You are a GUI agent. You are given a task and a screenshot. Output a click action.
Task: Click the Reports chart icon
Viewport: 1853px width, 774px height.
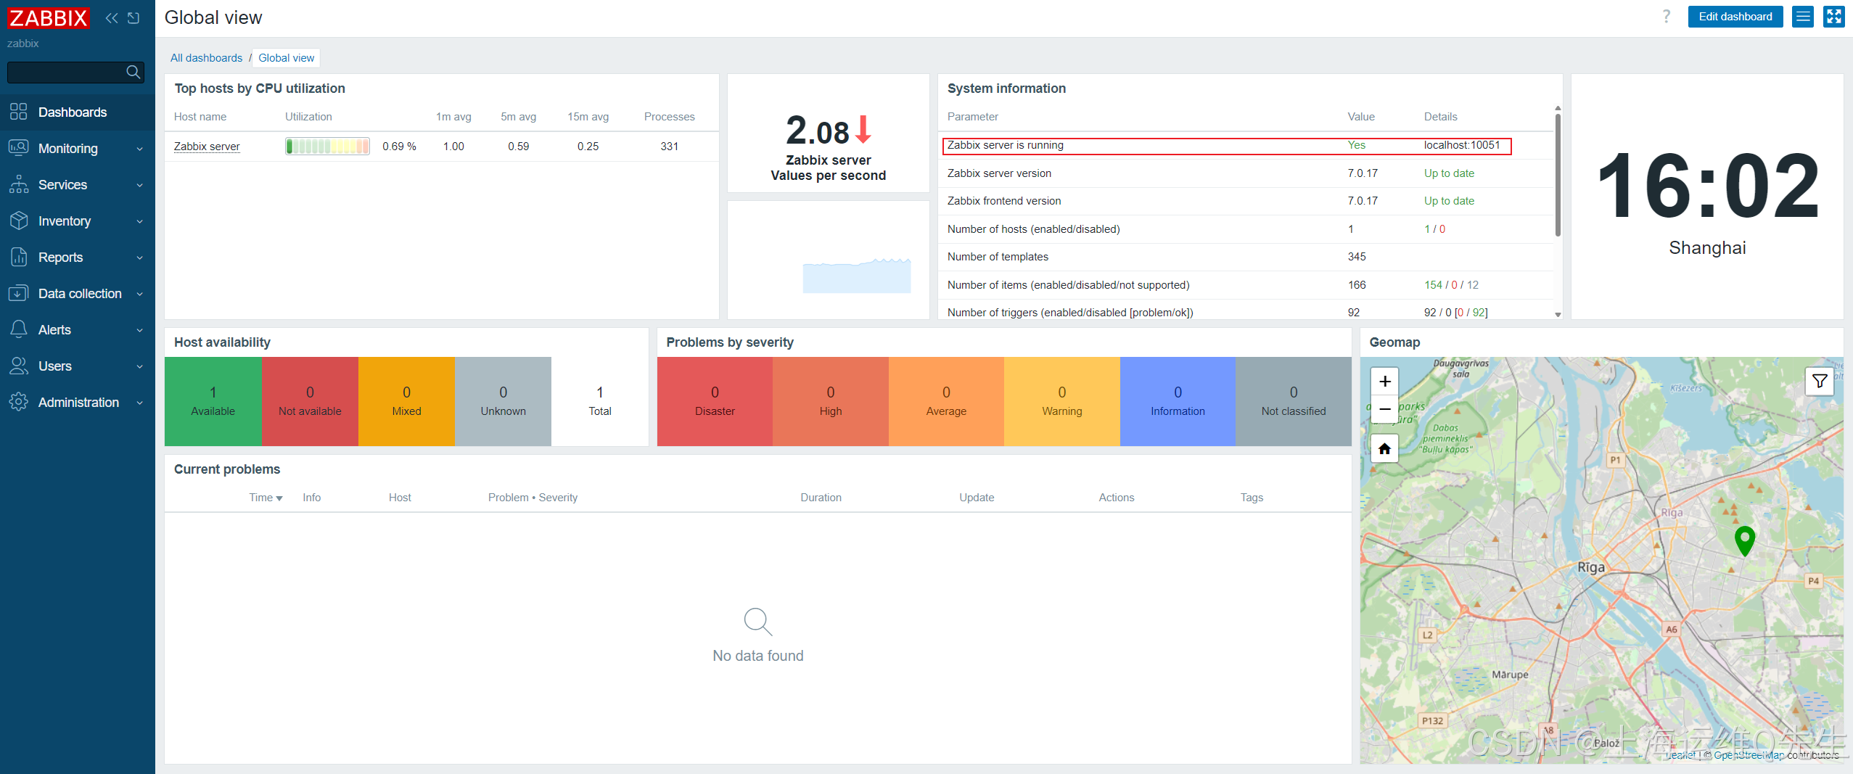pyautogui.click(x=19, y=257)
